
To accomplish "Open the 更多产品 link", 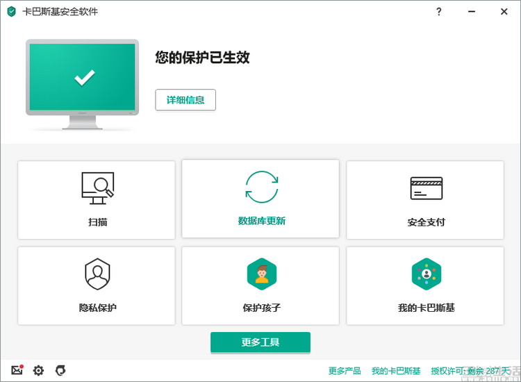I will (345, 371).
